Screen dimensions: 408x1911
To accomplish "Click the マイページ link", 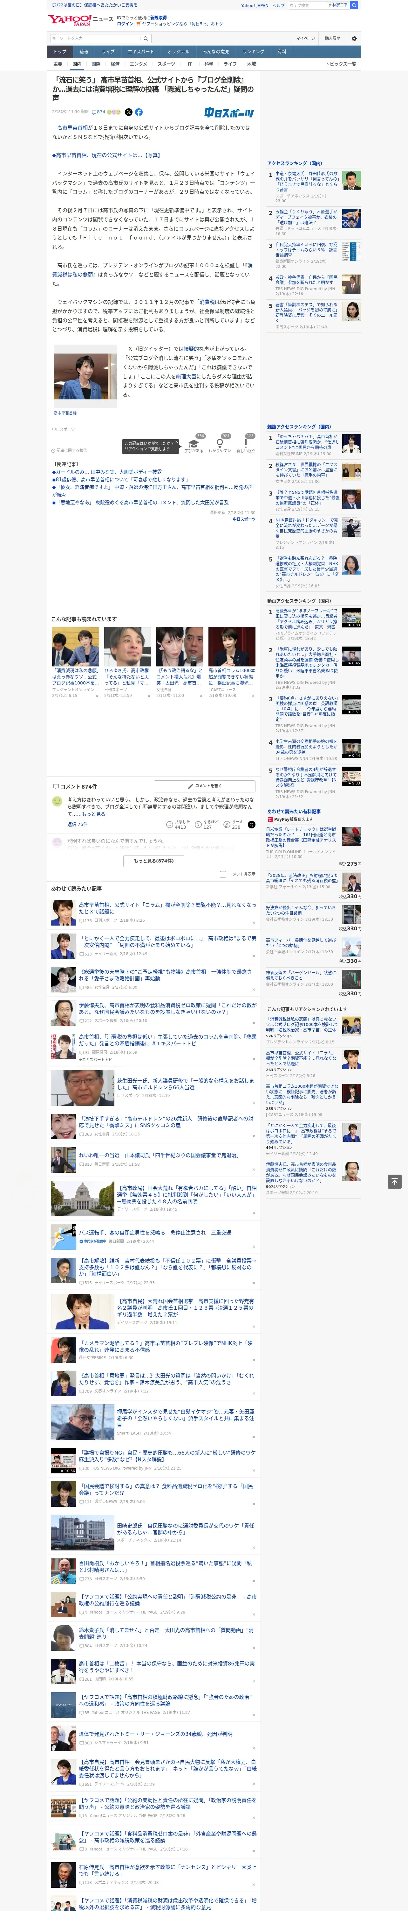I will tap(305, 39).
